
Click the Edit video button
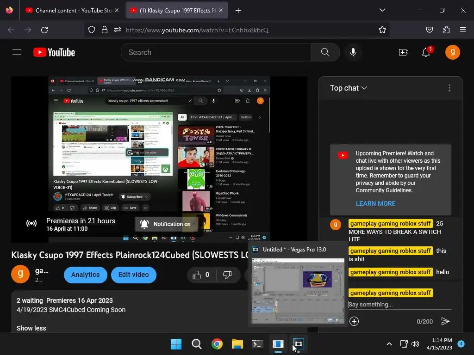click(134, 275)
